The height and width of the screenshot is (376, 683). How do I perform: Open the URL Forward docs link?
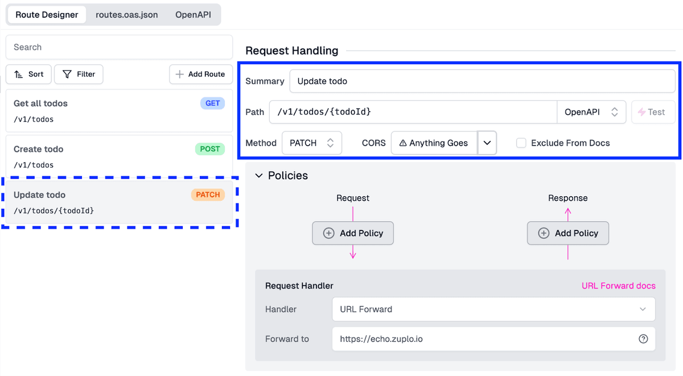pyautogui.click(x=618, y=285)
